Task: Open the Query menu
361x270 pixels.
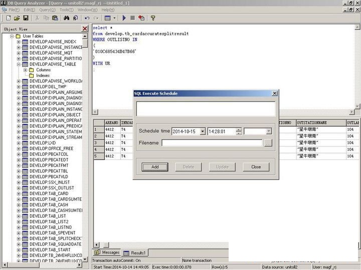Action: 48,10
